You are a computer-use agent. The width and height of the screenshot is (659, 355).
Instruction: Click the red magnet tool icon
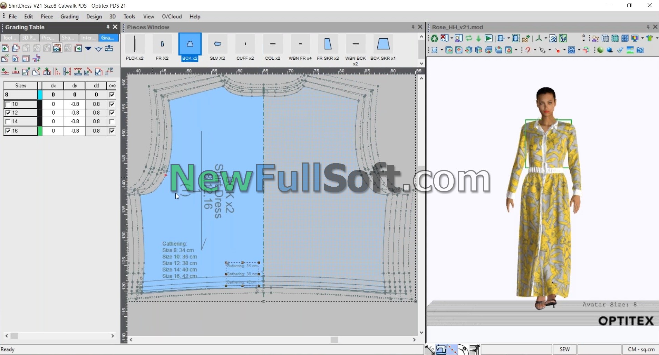click(x=528, y=50)
